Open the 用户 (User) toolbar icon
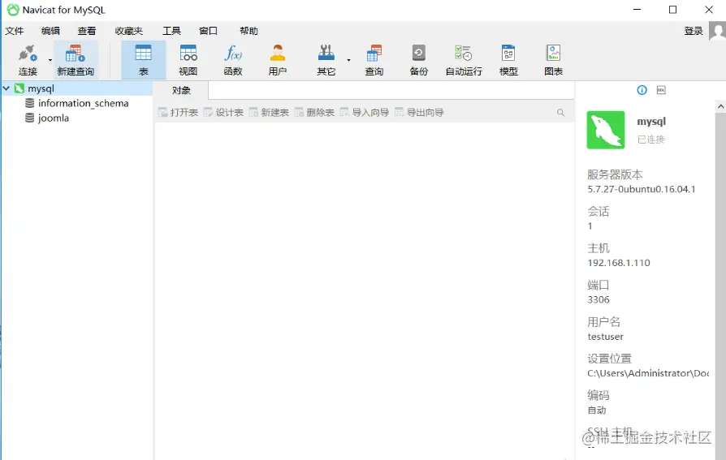Screen dimensions: 726x460 [x=278, y=60]
